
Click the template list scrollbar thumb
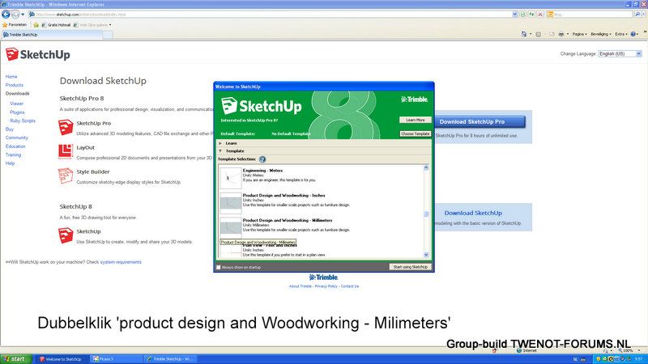point(426,214)
